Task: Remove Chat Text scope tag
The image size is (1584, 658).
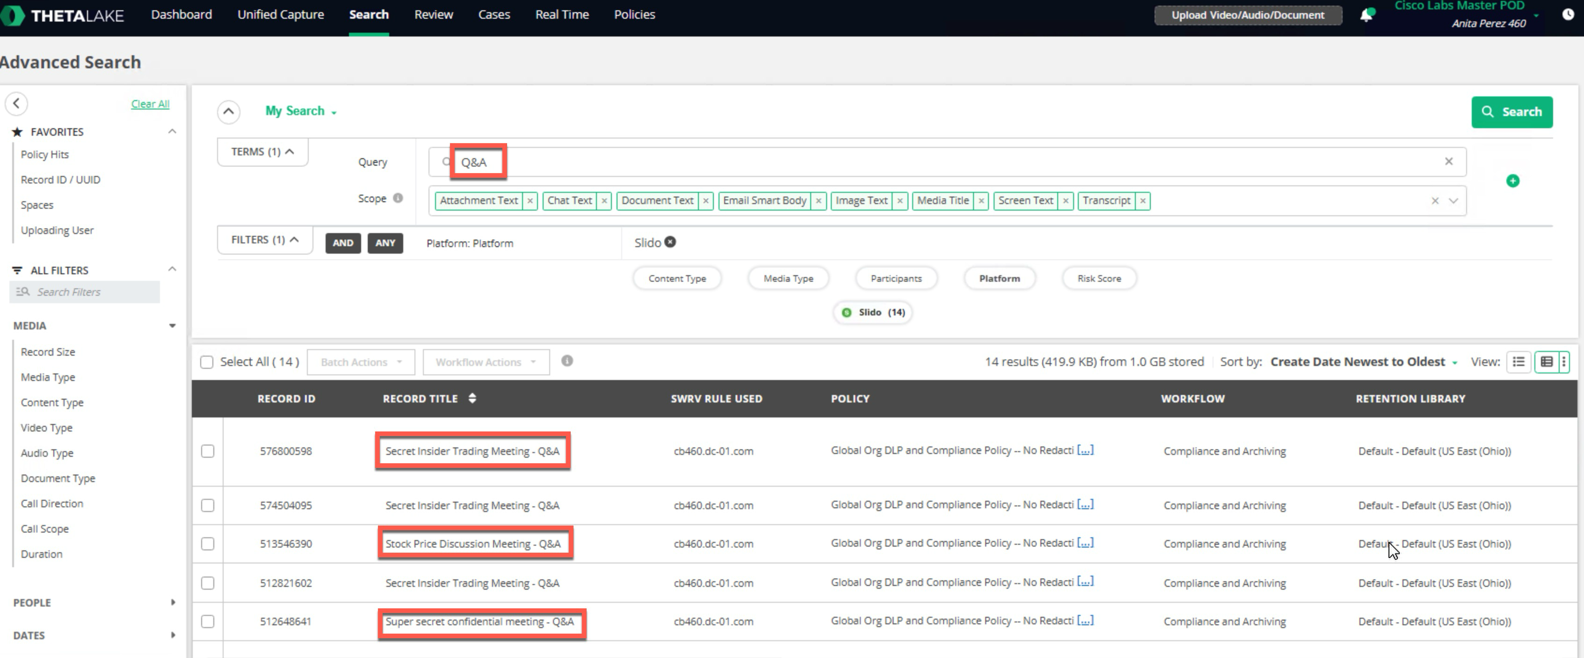Action: click(x=604, y=200)
